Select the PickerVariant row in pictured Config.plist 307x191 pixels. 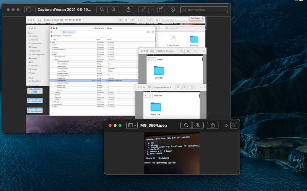94,80
